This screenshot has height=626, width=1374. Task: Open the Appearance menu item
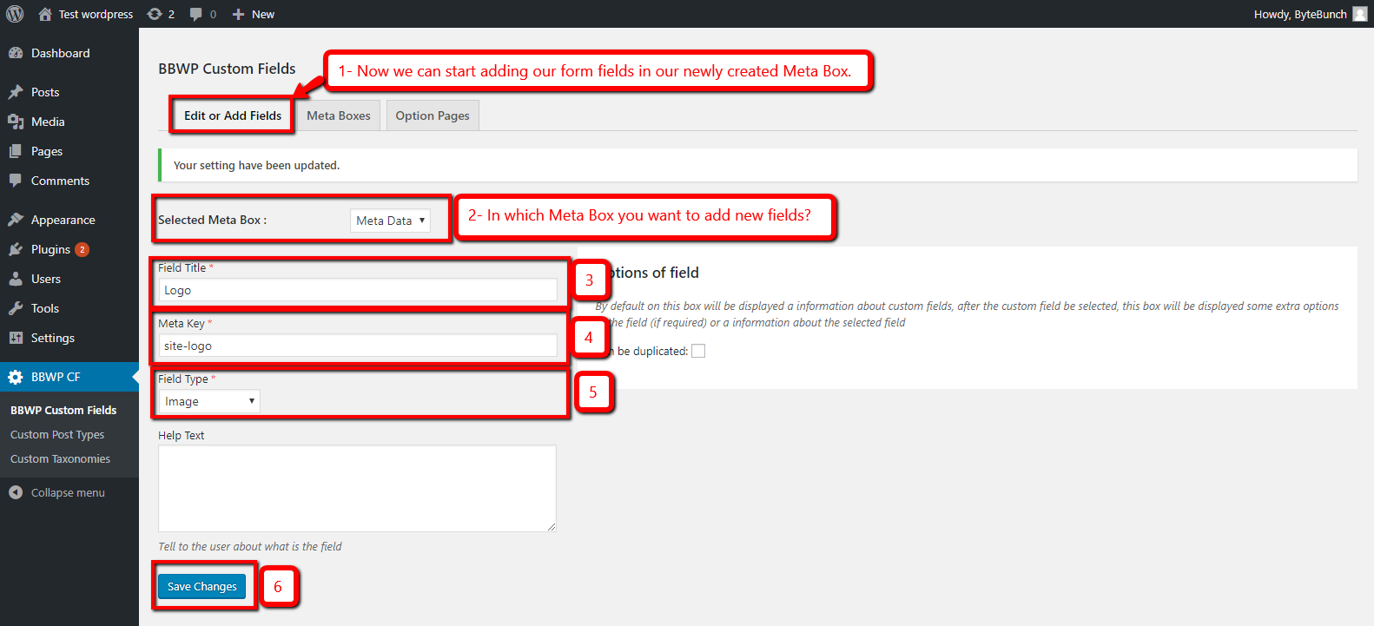coord(69,220)
